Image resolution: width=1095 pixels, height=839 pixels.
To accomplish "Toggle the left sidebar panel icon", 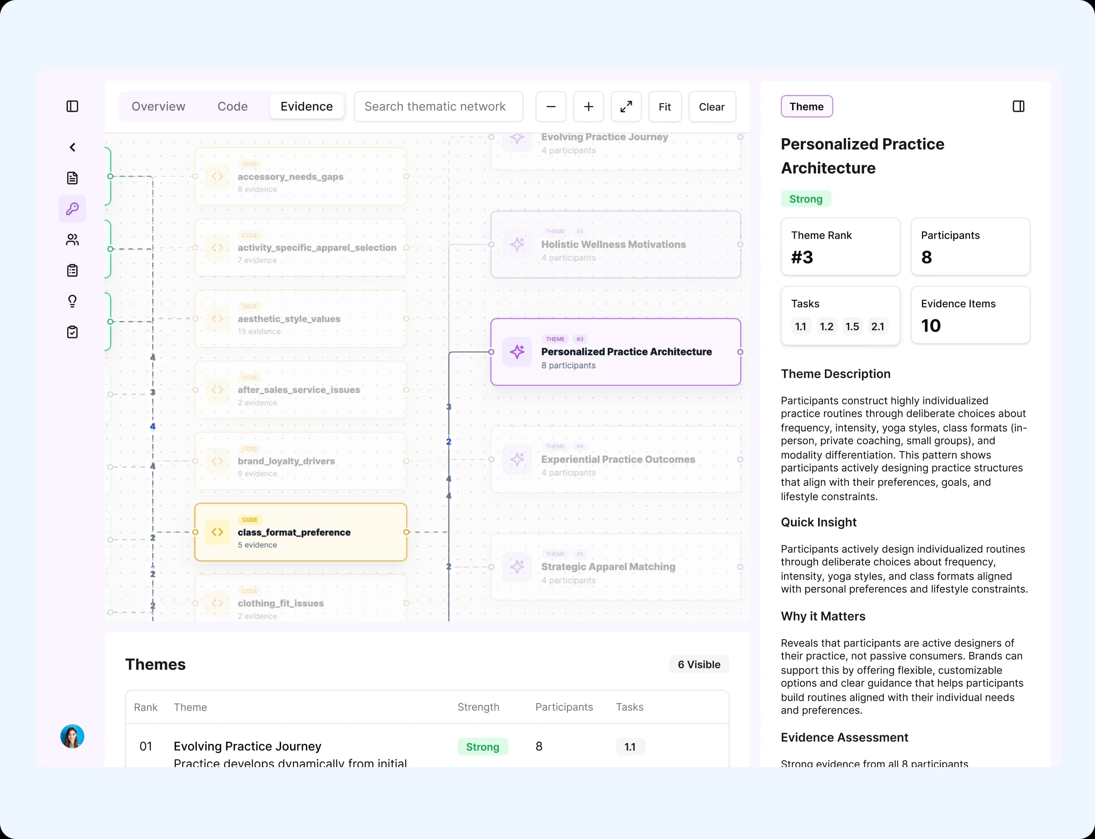I will pyautogui.click(x=72, y=106).
